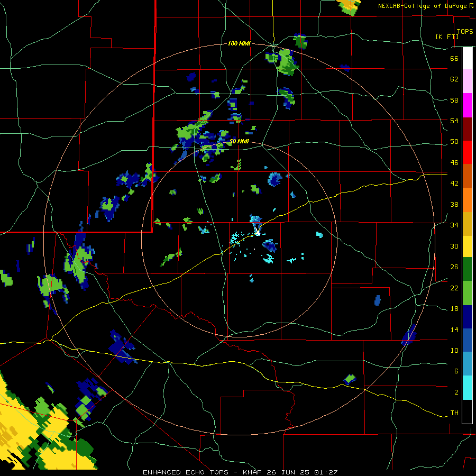Viewport: 476px width, 476px height.
Task: Click the TH legend label
Action: click(x=454, y=413)
